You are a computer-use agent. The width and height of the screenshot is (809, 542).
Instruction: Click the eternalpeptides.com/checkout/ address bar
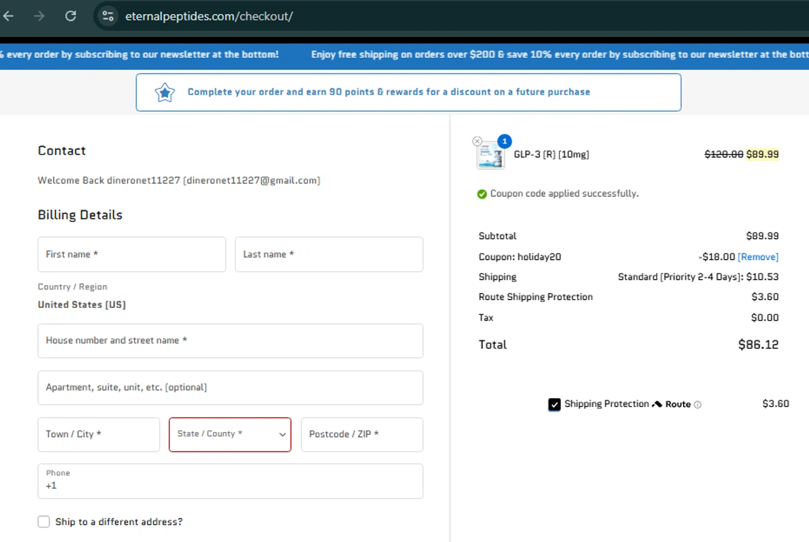(x=209, y=16)
